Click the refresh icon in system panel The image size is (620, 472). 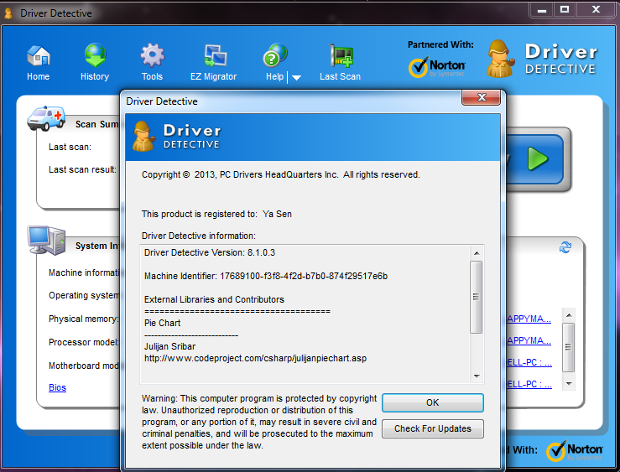pos(565,247)
